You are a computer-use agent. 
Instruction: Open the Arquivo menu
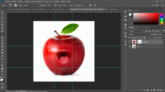(x=8, y=2)
